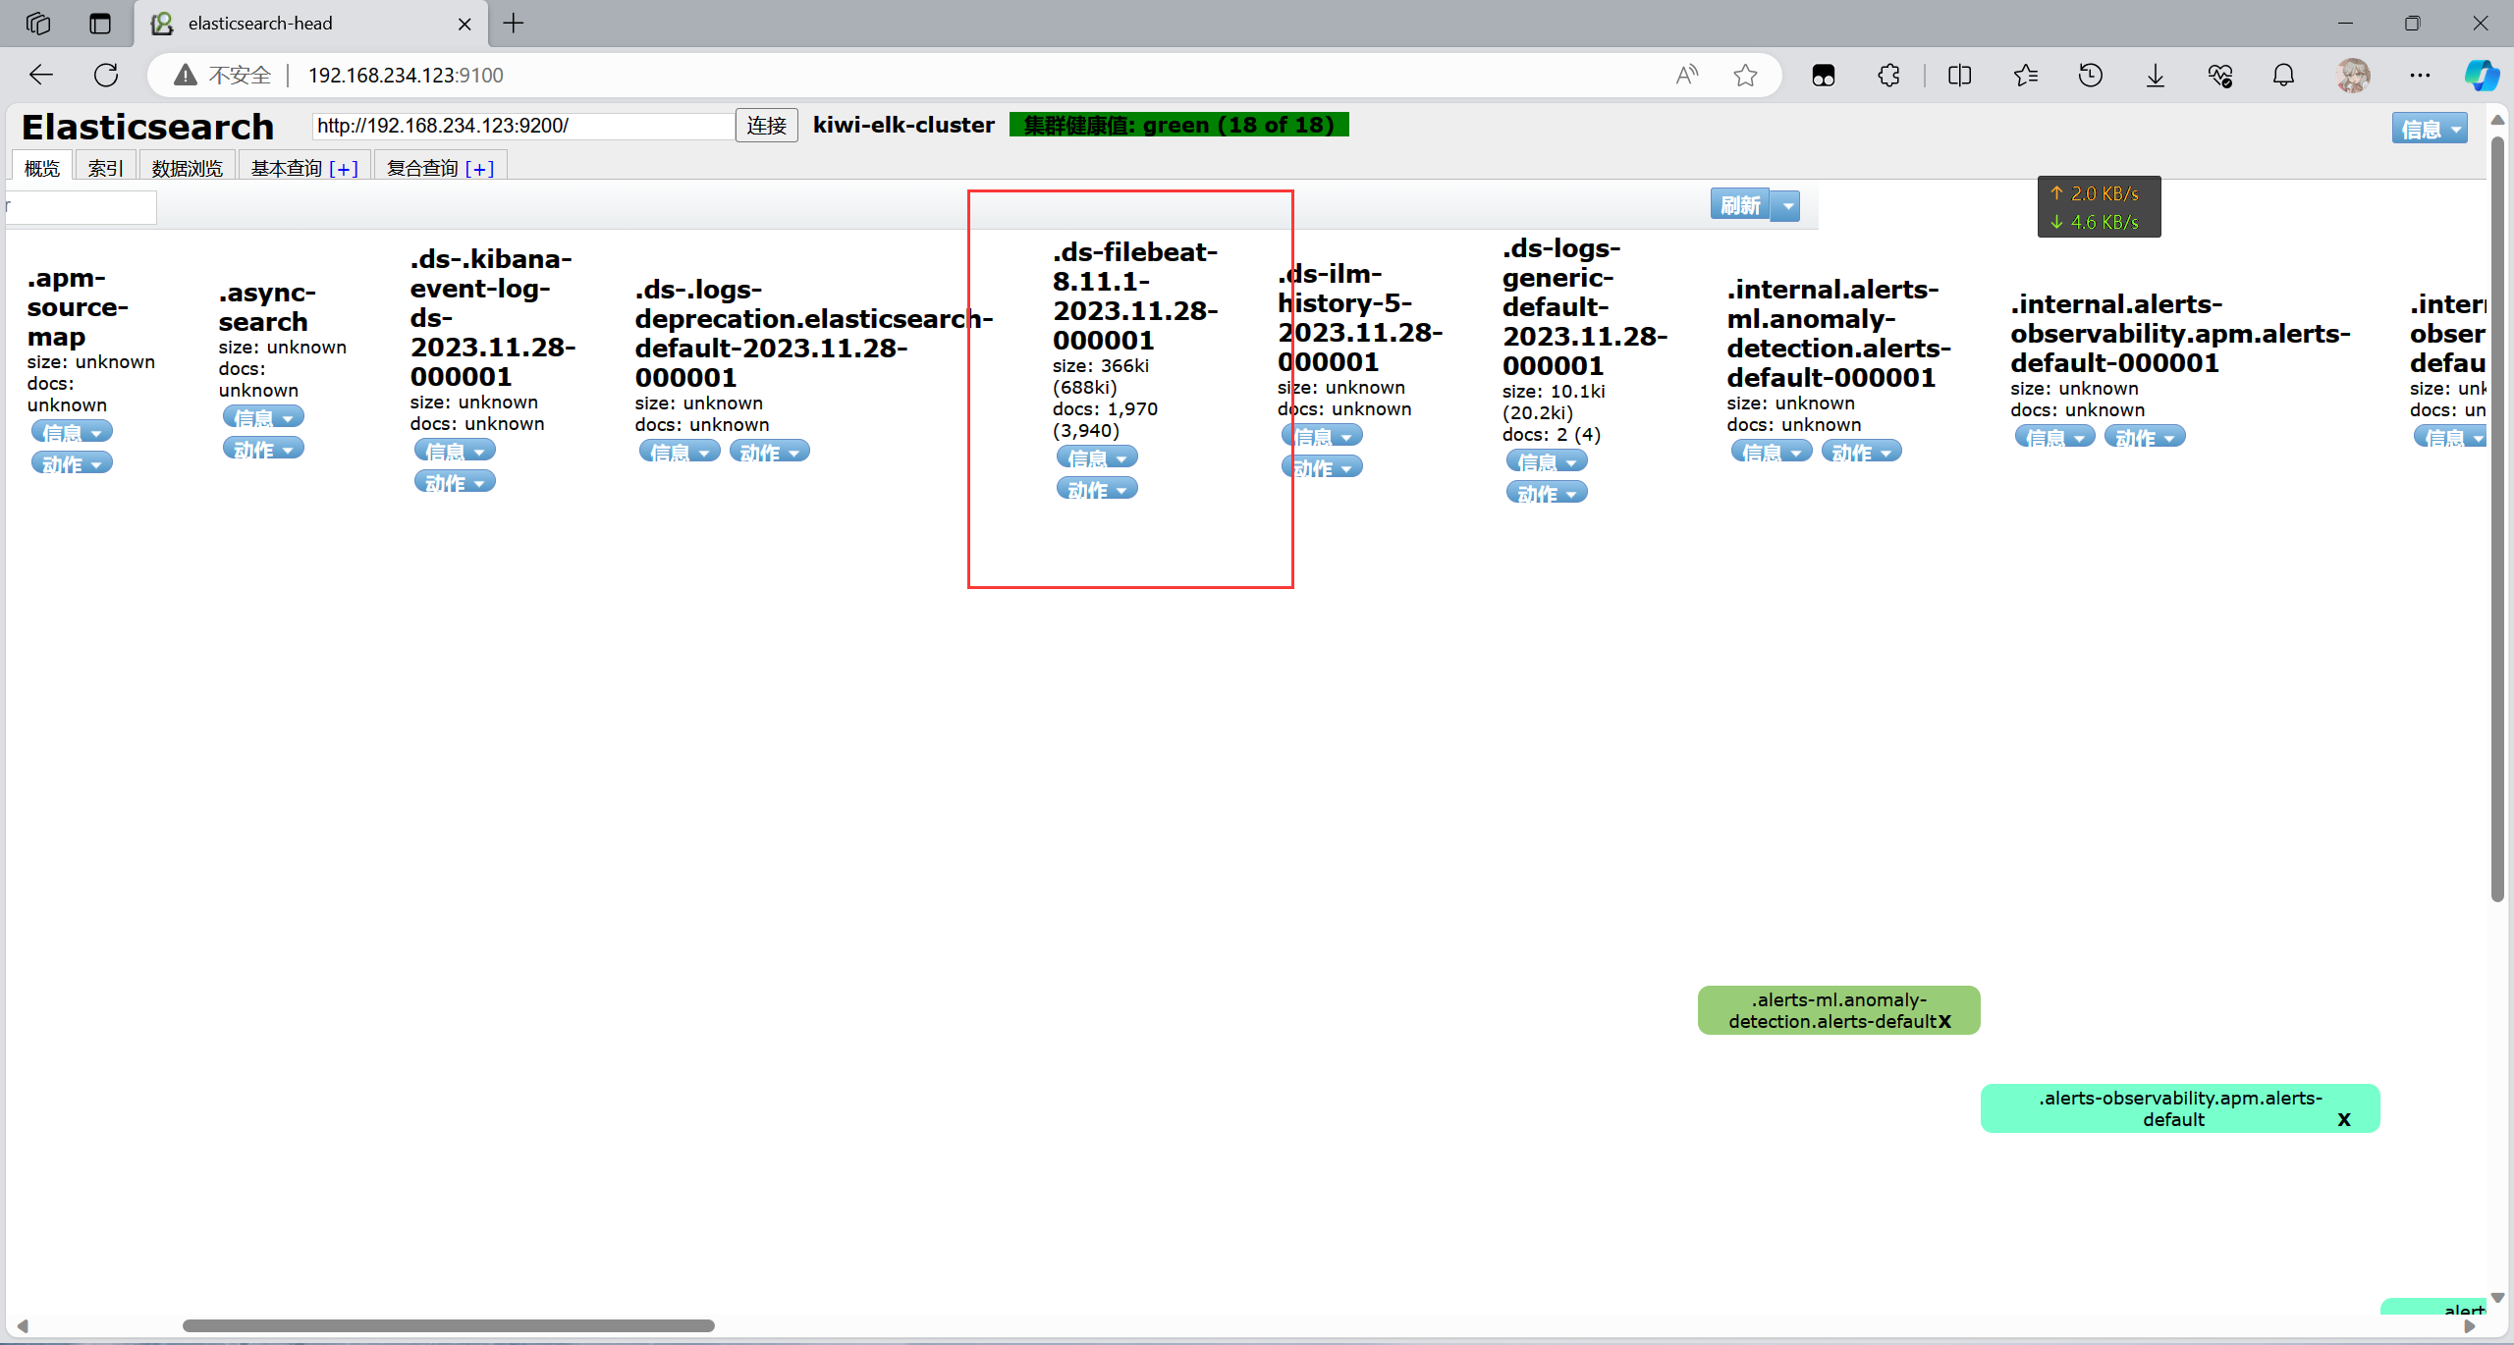This screenshot has width=2514, height=1345.
Task: Open browser extensions puzzle icon
Action: [1888, 76]
